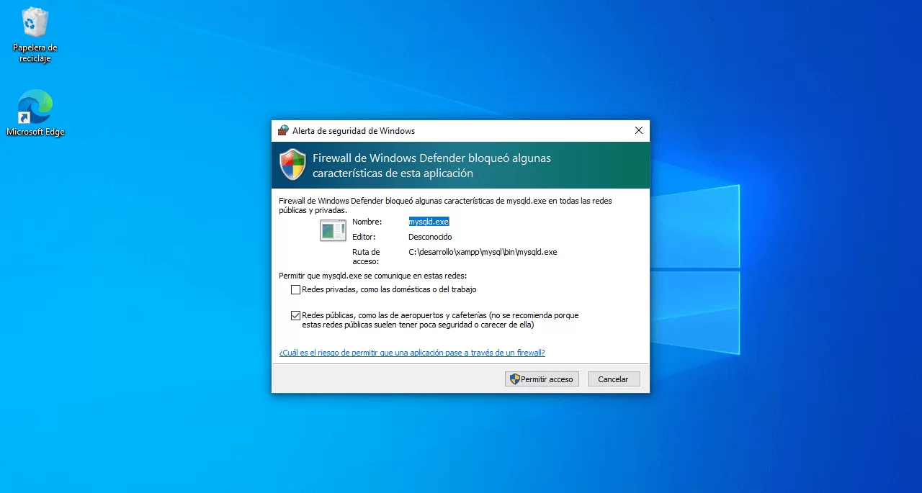922x493 pixels.
Task: Click Cancelar button
Action: (614, 379)
